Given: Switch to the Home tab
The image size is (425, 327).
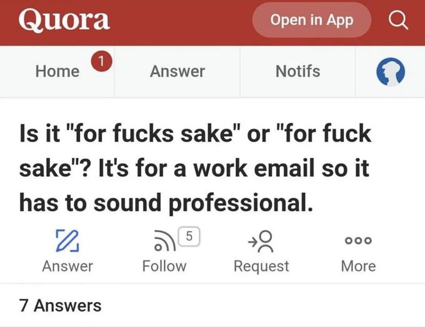Looking at the screenshot, I should [x=57, y=72].
